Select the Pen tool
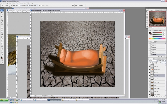This screenshot has height=104, width=167. (x=2, y=40)
